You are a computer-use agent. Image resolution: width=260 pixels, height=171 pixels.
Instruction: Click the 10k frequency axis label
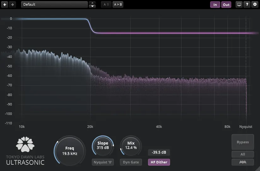click(22, 127)
